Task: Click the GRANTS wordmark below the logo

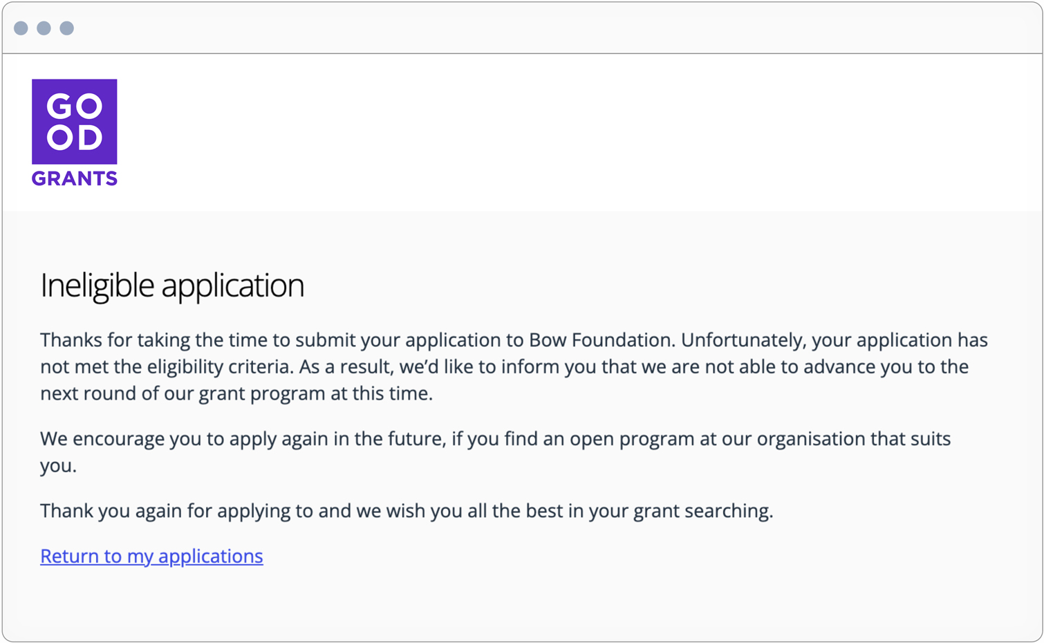Action: tap(75, 178)
